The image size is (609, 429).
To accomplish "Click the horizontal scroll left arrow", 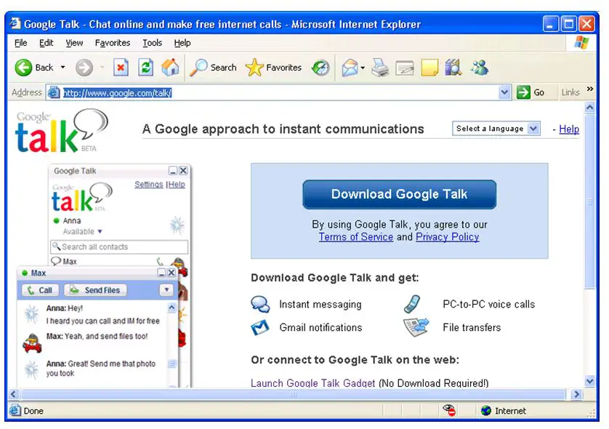I will 13,394.
